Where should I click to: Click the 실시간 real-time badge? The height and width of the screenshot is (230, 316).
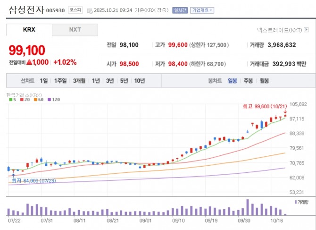tap(179, 10)
